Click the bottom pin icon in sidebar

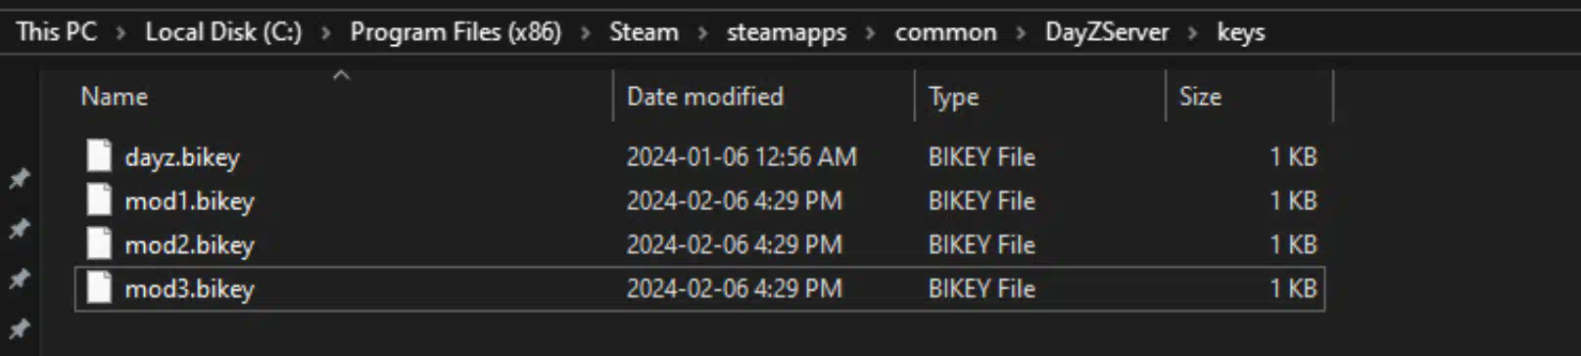pos(19,328)
